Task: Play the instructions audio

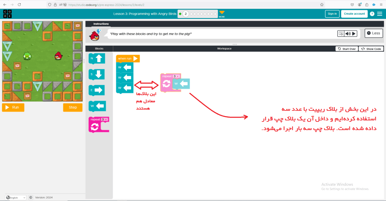Action: 354,34
